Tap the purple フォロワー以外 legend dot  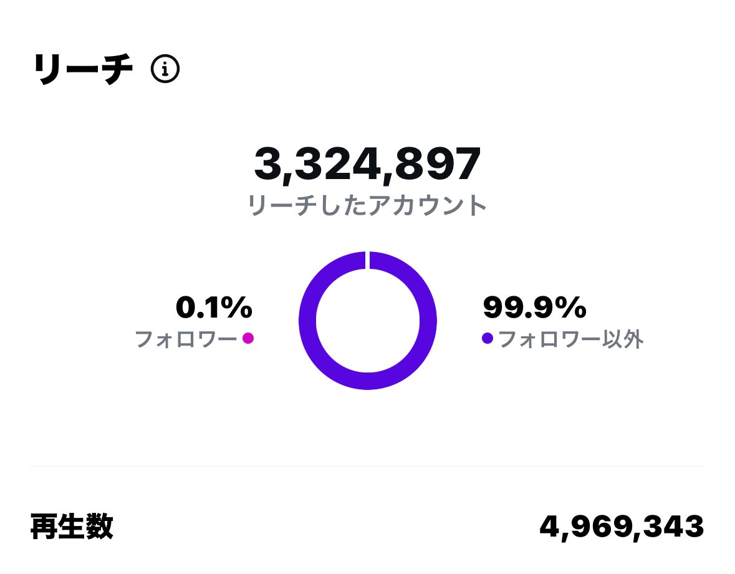point(488,339)
